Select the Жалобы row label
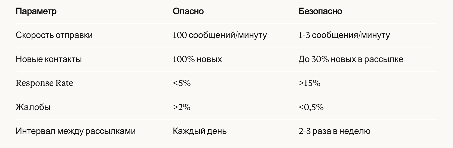The height and width of the screenshot is (148, 453). [33, 107]
